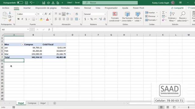Click the Borders icon

(x=34, y=19)
